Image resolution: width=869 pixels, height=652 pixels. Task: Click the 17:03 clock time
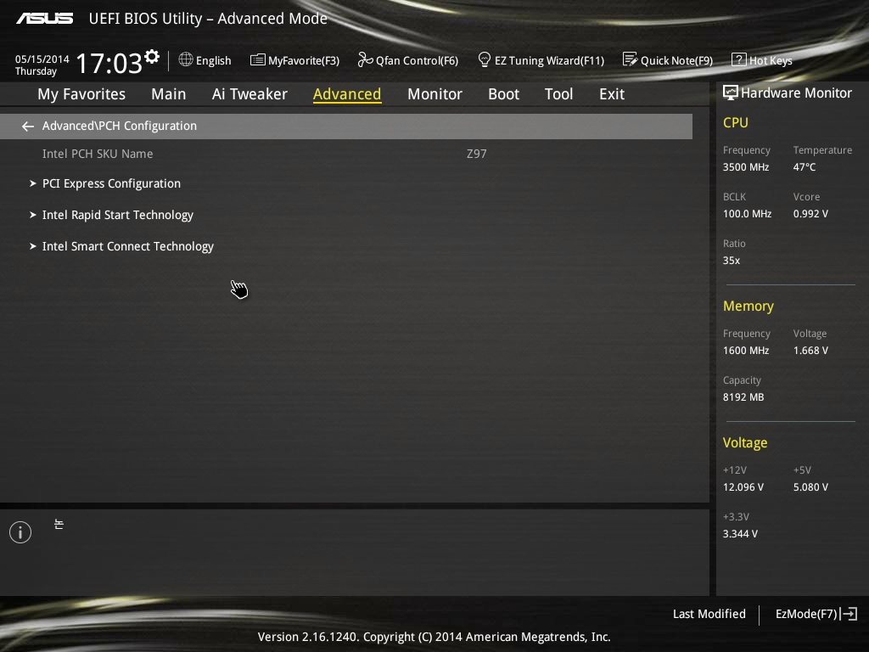point(109,63)
